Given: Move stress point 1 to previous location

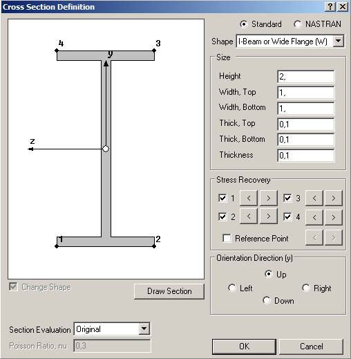Looking at the screenshot, I should (249, 198).
